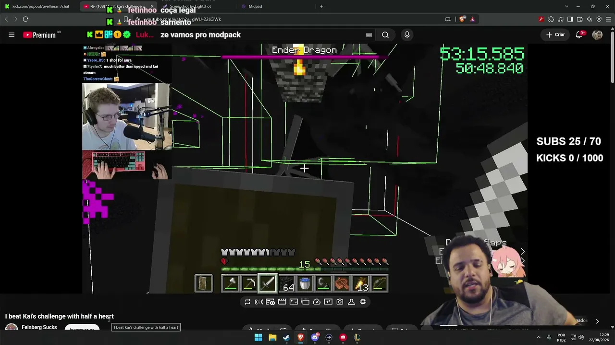Viewport: 615px width, 345px height.
Task: Open the on-screen keyboard in the search box
Action: point(369,35)
